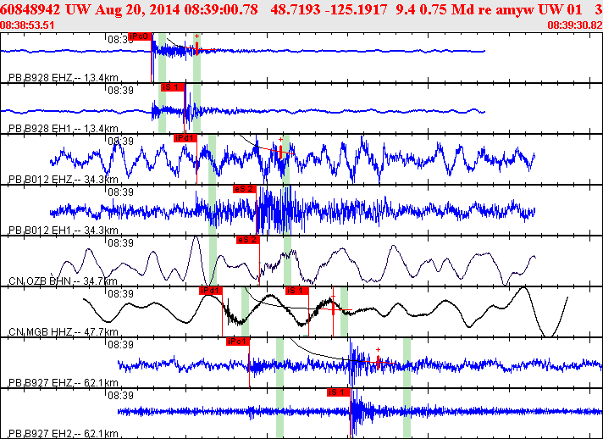Viewport: 603px width, 439px height.
Task: Click the 08:39 time tick on B927 EH2
Action: 120,395
